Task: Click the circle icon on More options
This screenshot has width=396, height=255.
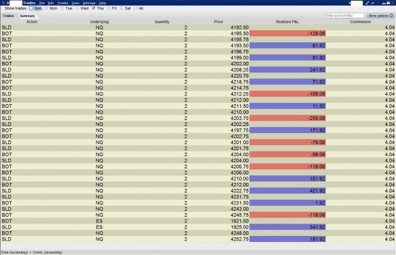Action: click(x=391, y=16)
